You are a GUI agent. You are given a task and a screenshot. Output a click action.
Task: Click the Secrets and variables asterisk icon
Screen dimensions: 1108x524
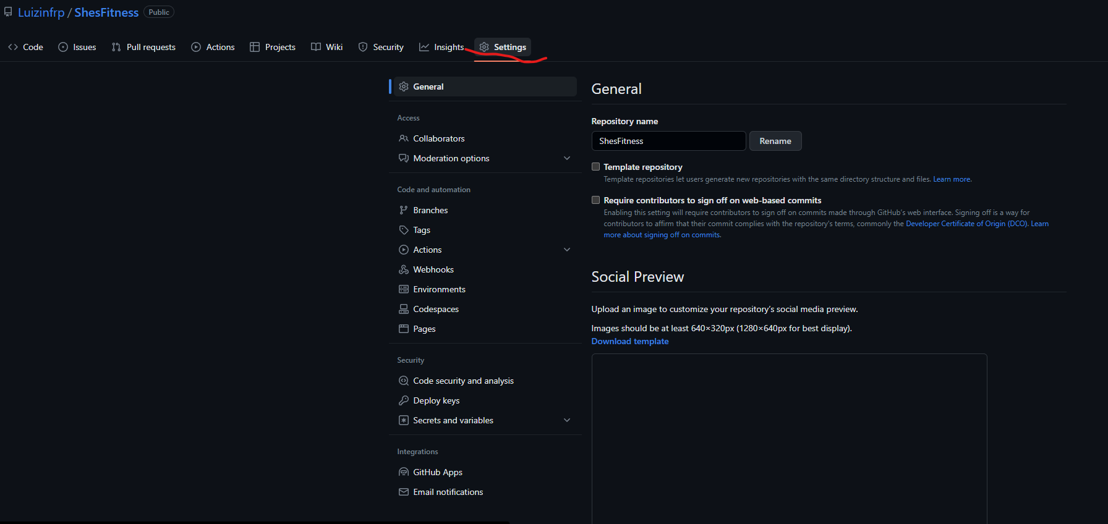click(404, 420)
